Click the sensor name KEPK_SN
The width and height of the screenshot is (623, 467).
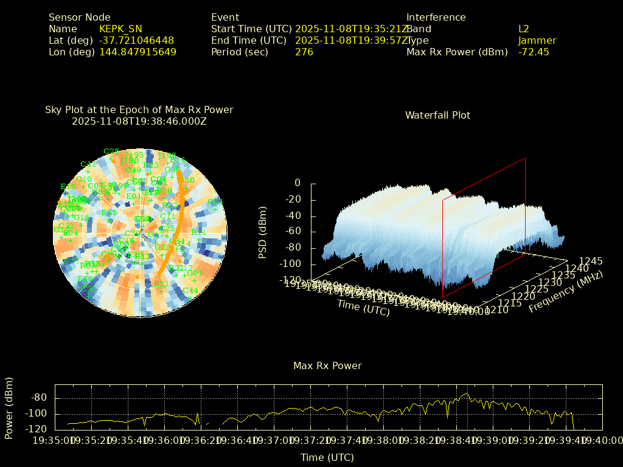pos(120,29)
